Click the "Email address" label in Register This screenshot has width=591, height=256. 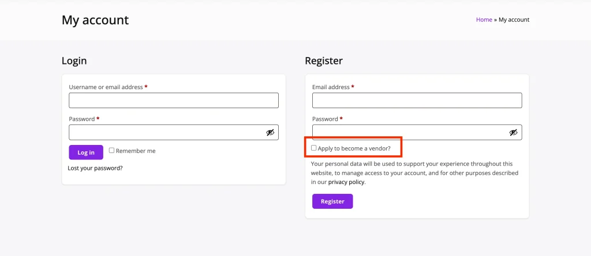click(x=331, y=87)
